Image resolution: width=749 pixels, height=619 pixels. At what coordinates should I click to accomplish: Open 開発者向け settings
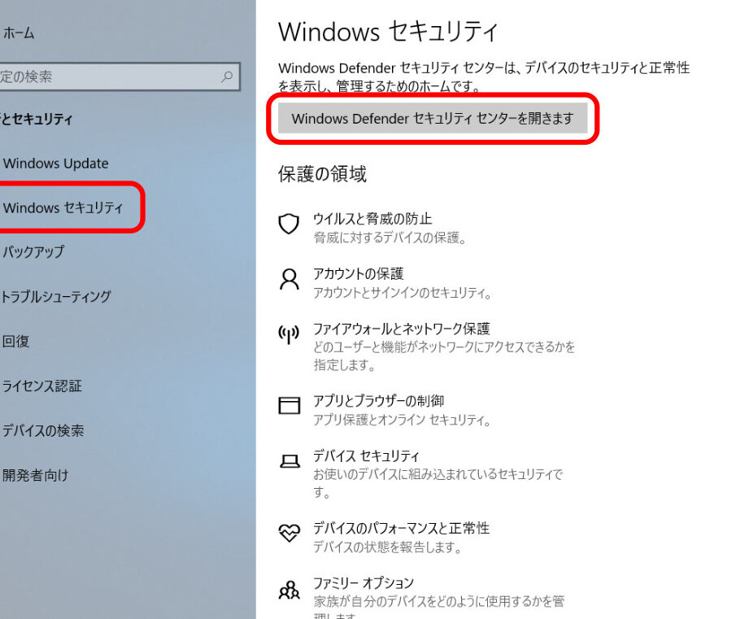point(35,475)
